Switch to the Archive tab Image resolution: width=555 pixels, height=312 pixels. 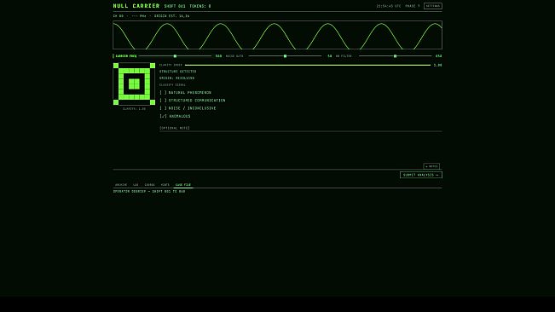(x=121, y=185)
